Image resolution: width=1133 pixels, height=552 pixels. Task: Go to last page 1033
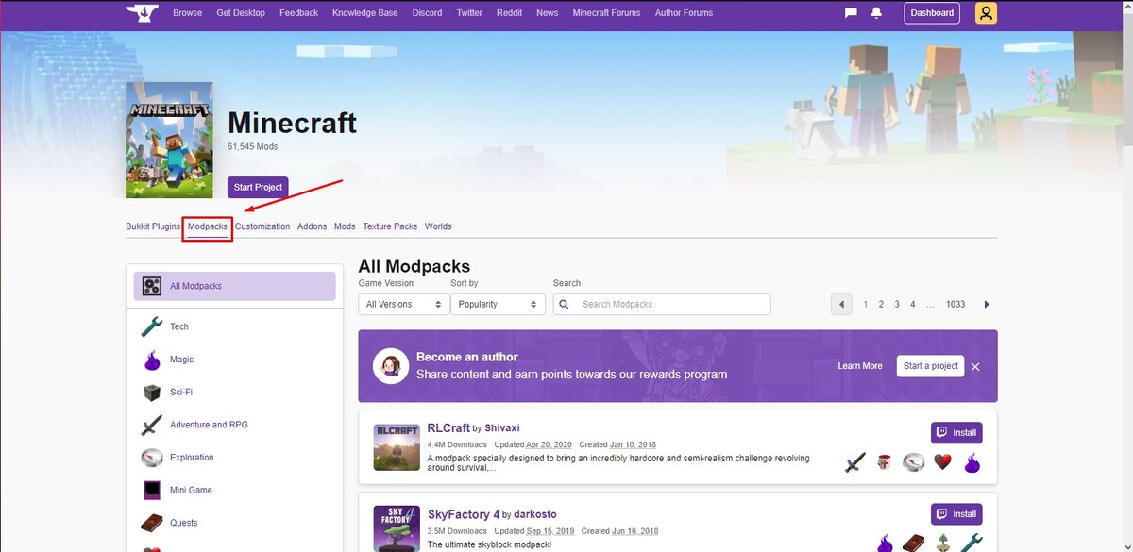[x=955, y=305]
